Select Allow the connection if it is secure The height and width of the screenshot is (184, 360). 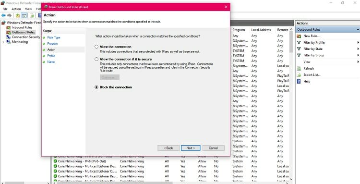(96, 59)
